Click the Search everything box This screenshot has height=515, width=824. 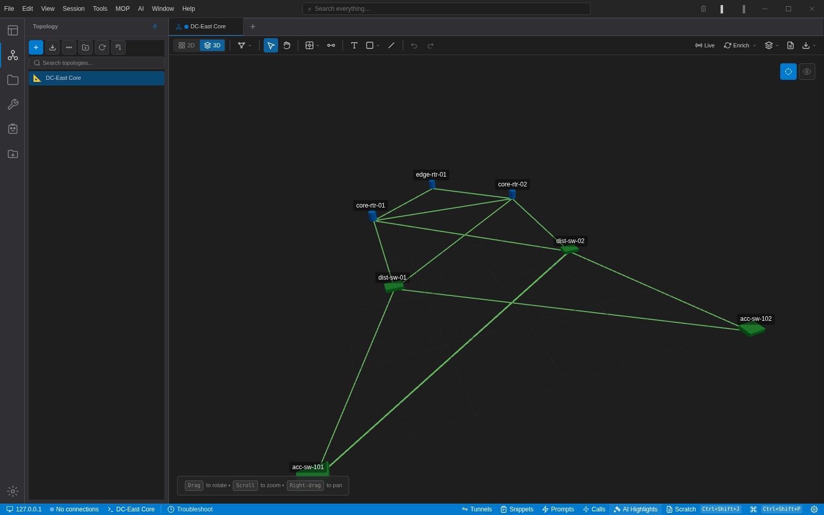click(x=446, y=9)
